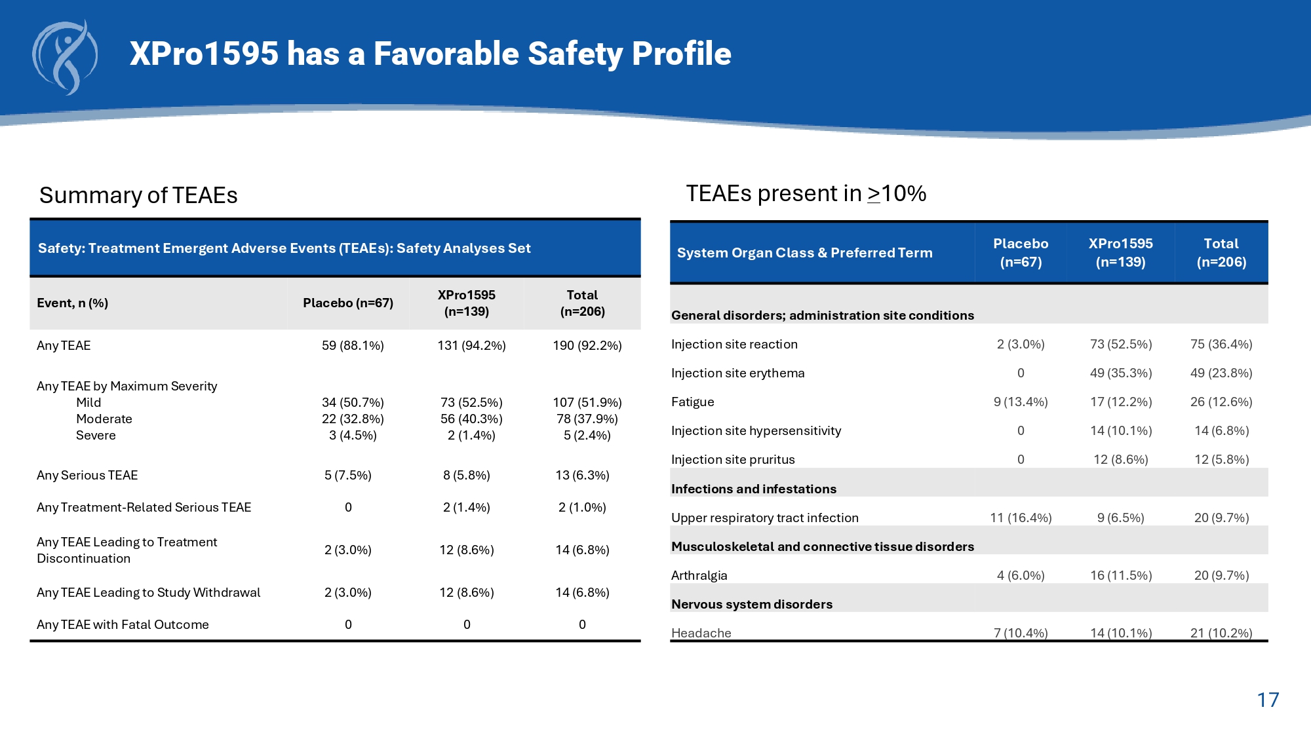Click the Infections and infestations section header
This screenshot has width=1311, height=737.
[754, 489]
